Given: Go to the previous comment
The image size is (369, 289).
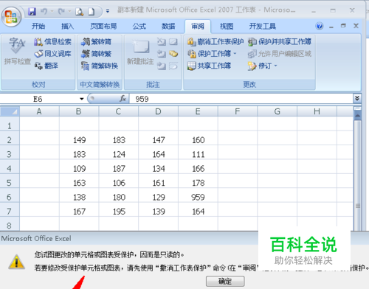Looking at the screenshot, I should (x=162, y=54).
